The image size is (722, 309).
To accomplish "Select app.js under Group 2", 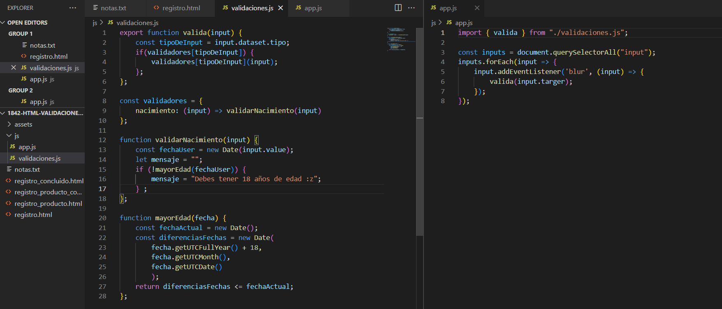I will (42, 101).
